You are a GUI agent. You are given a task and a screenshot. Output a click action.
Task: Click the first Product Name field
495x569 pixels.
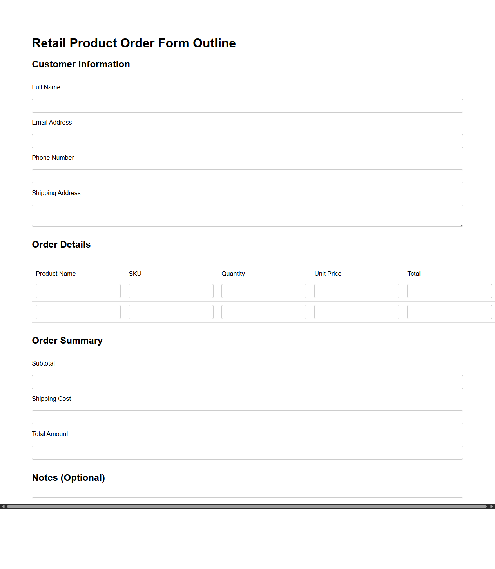coord(78,291)
